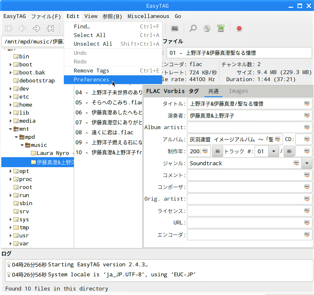
Task: Select file 08 - 遠くに君は.flac
Action: click(x=104, y=132)
